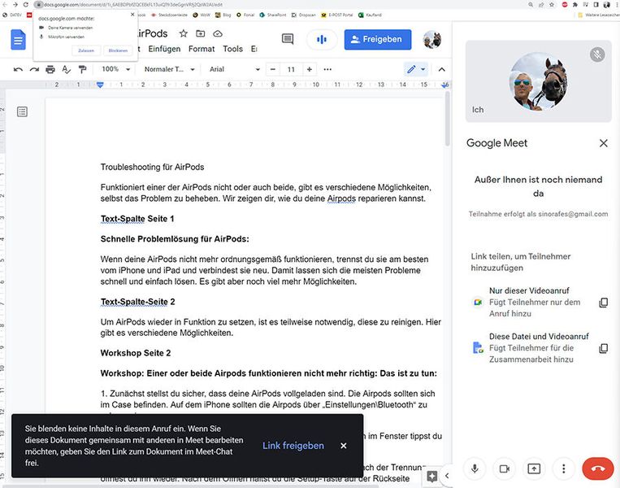620x488 pixels.
Task: Open the Blog bookmark
Action: coord(223,15)
